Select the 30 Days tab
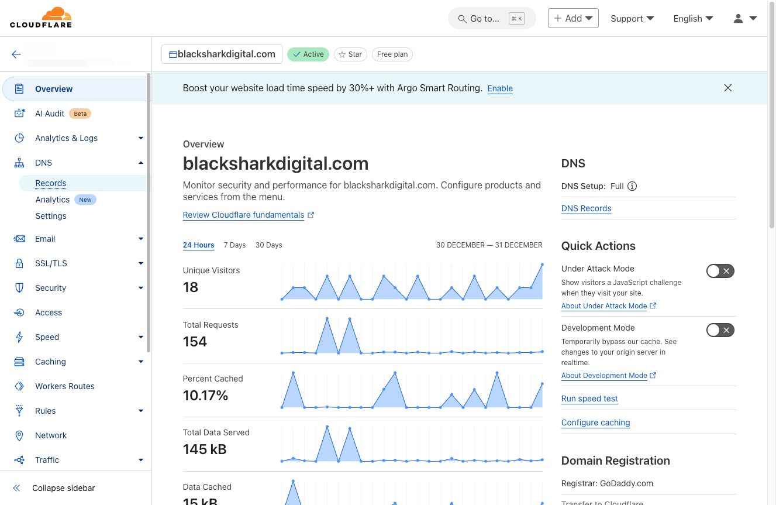The image size is (776, 505). 269,245
